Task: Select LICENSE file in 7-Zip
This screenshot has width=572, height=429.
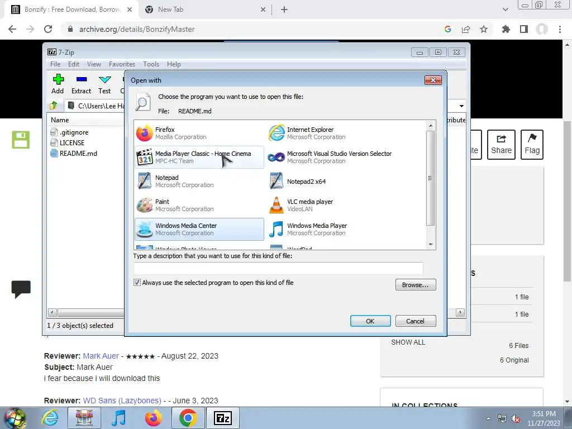Action: pos(67,142)
